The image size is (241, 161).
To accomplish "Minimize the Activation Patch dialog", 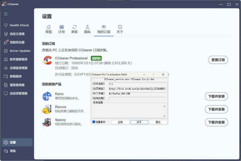I will [144, 74].
